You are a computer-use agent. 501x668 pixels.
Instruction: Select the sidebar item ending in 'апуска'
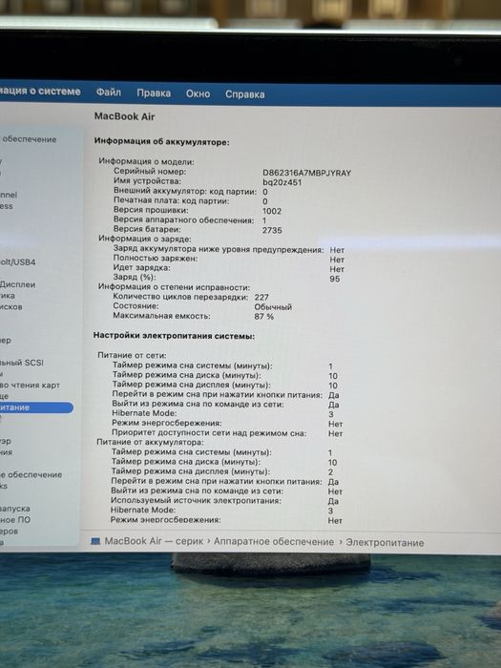[x=15, y=509]
